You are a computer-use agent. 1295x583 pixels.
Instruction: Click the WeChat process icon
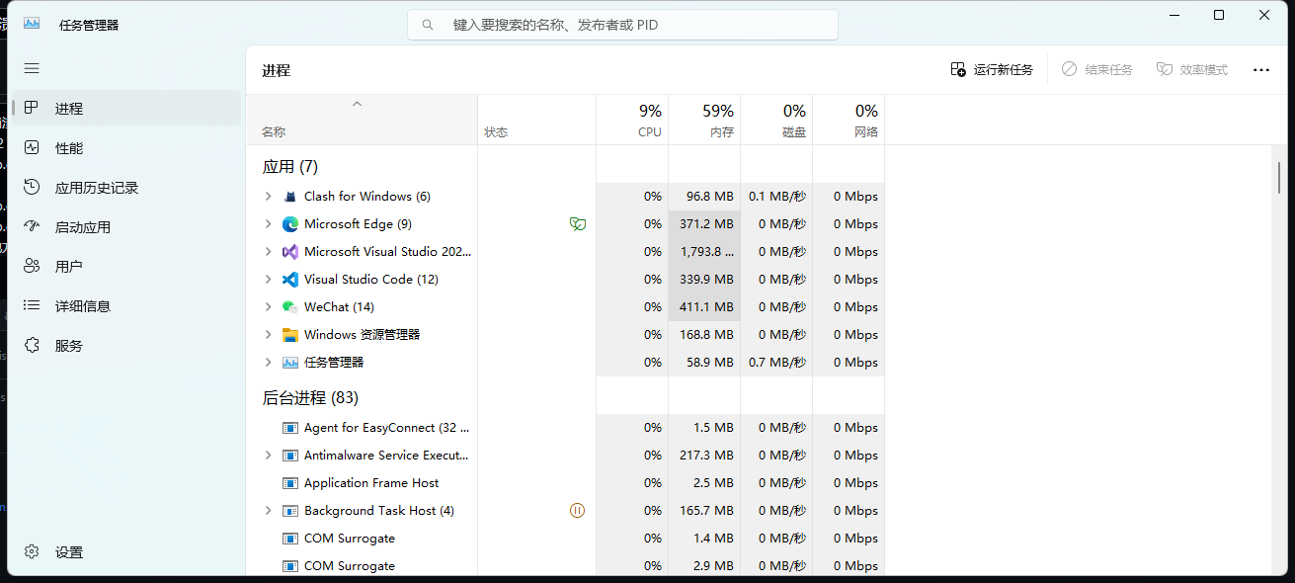coord(290,307)
